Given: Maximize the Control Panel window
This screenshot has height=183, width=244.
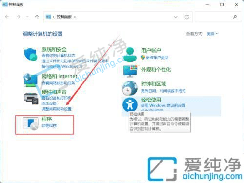Looking at the screenshot, I should pos(222,5).
